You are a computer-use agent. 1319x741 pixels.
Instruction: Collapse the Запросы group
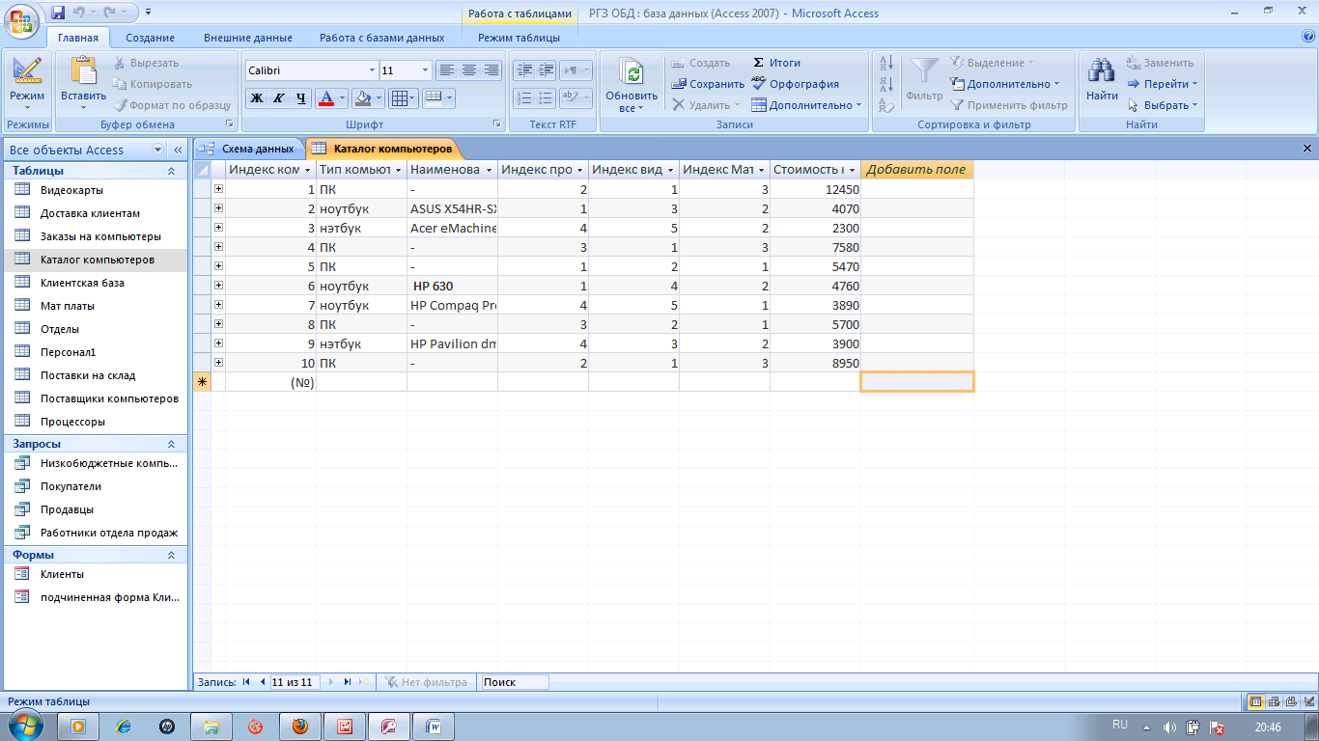click(171, 444)
